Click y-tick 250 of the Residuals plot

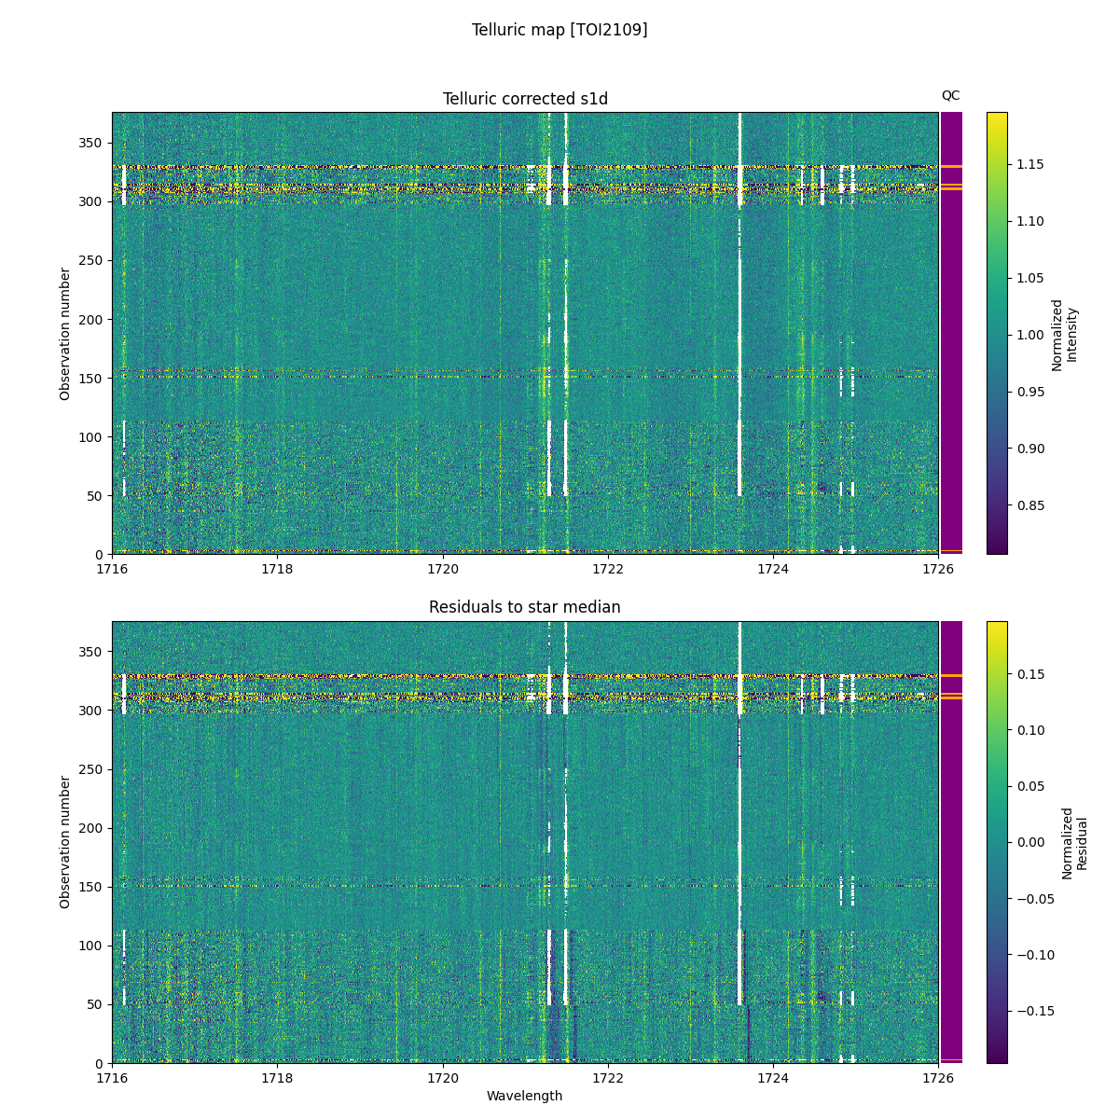tap(92, 769)
